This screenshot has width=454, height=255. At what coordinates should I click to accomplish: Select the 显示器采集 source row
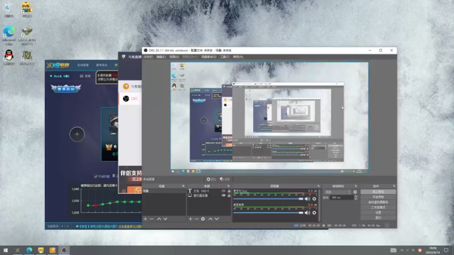pyautogui.click(x=209, y=195)
